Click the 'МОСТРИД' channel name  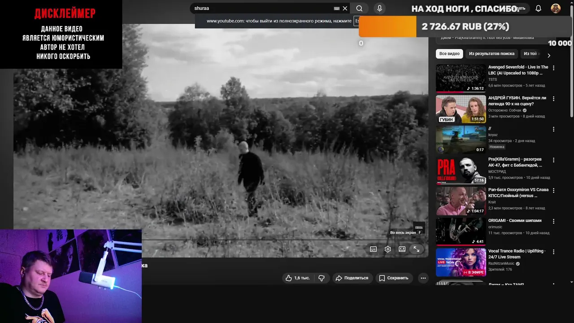(497, 171)
